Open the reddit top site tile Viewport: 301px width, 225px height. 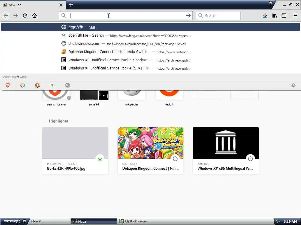point(169,98)
